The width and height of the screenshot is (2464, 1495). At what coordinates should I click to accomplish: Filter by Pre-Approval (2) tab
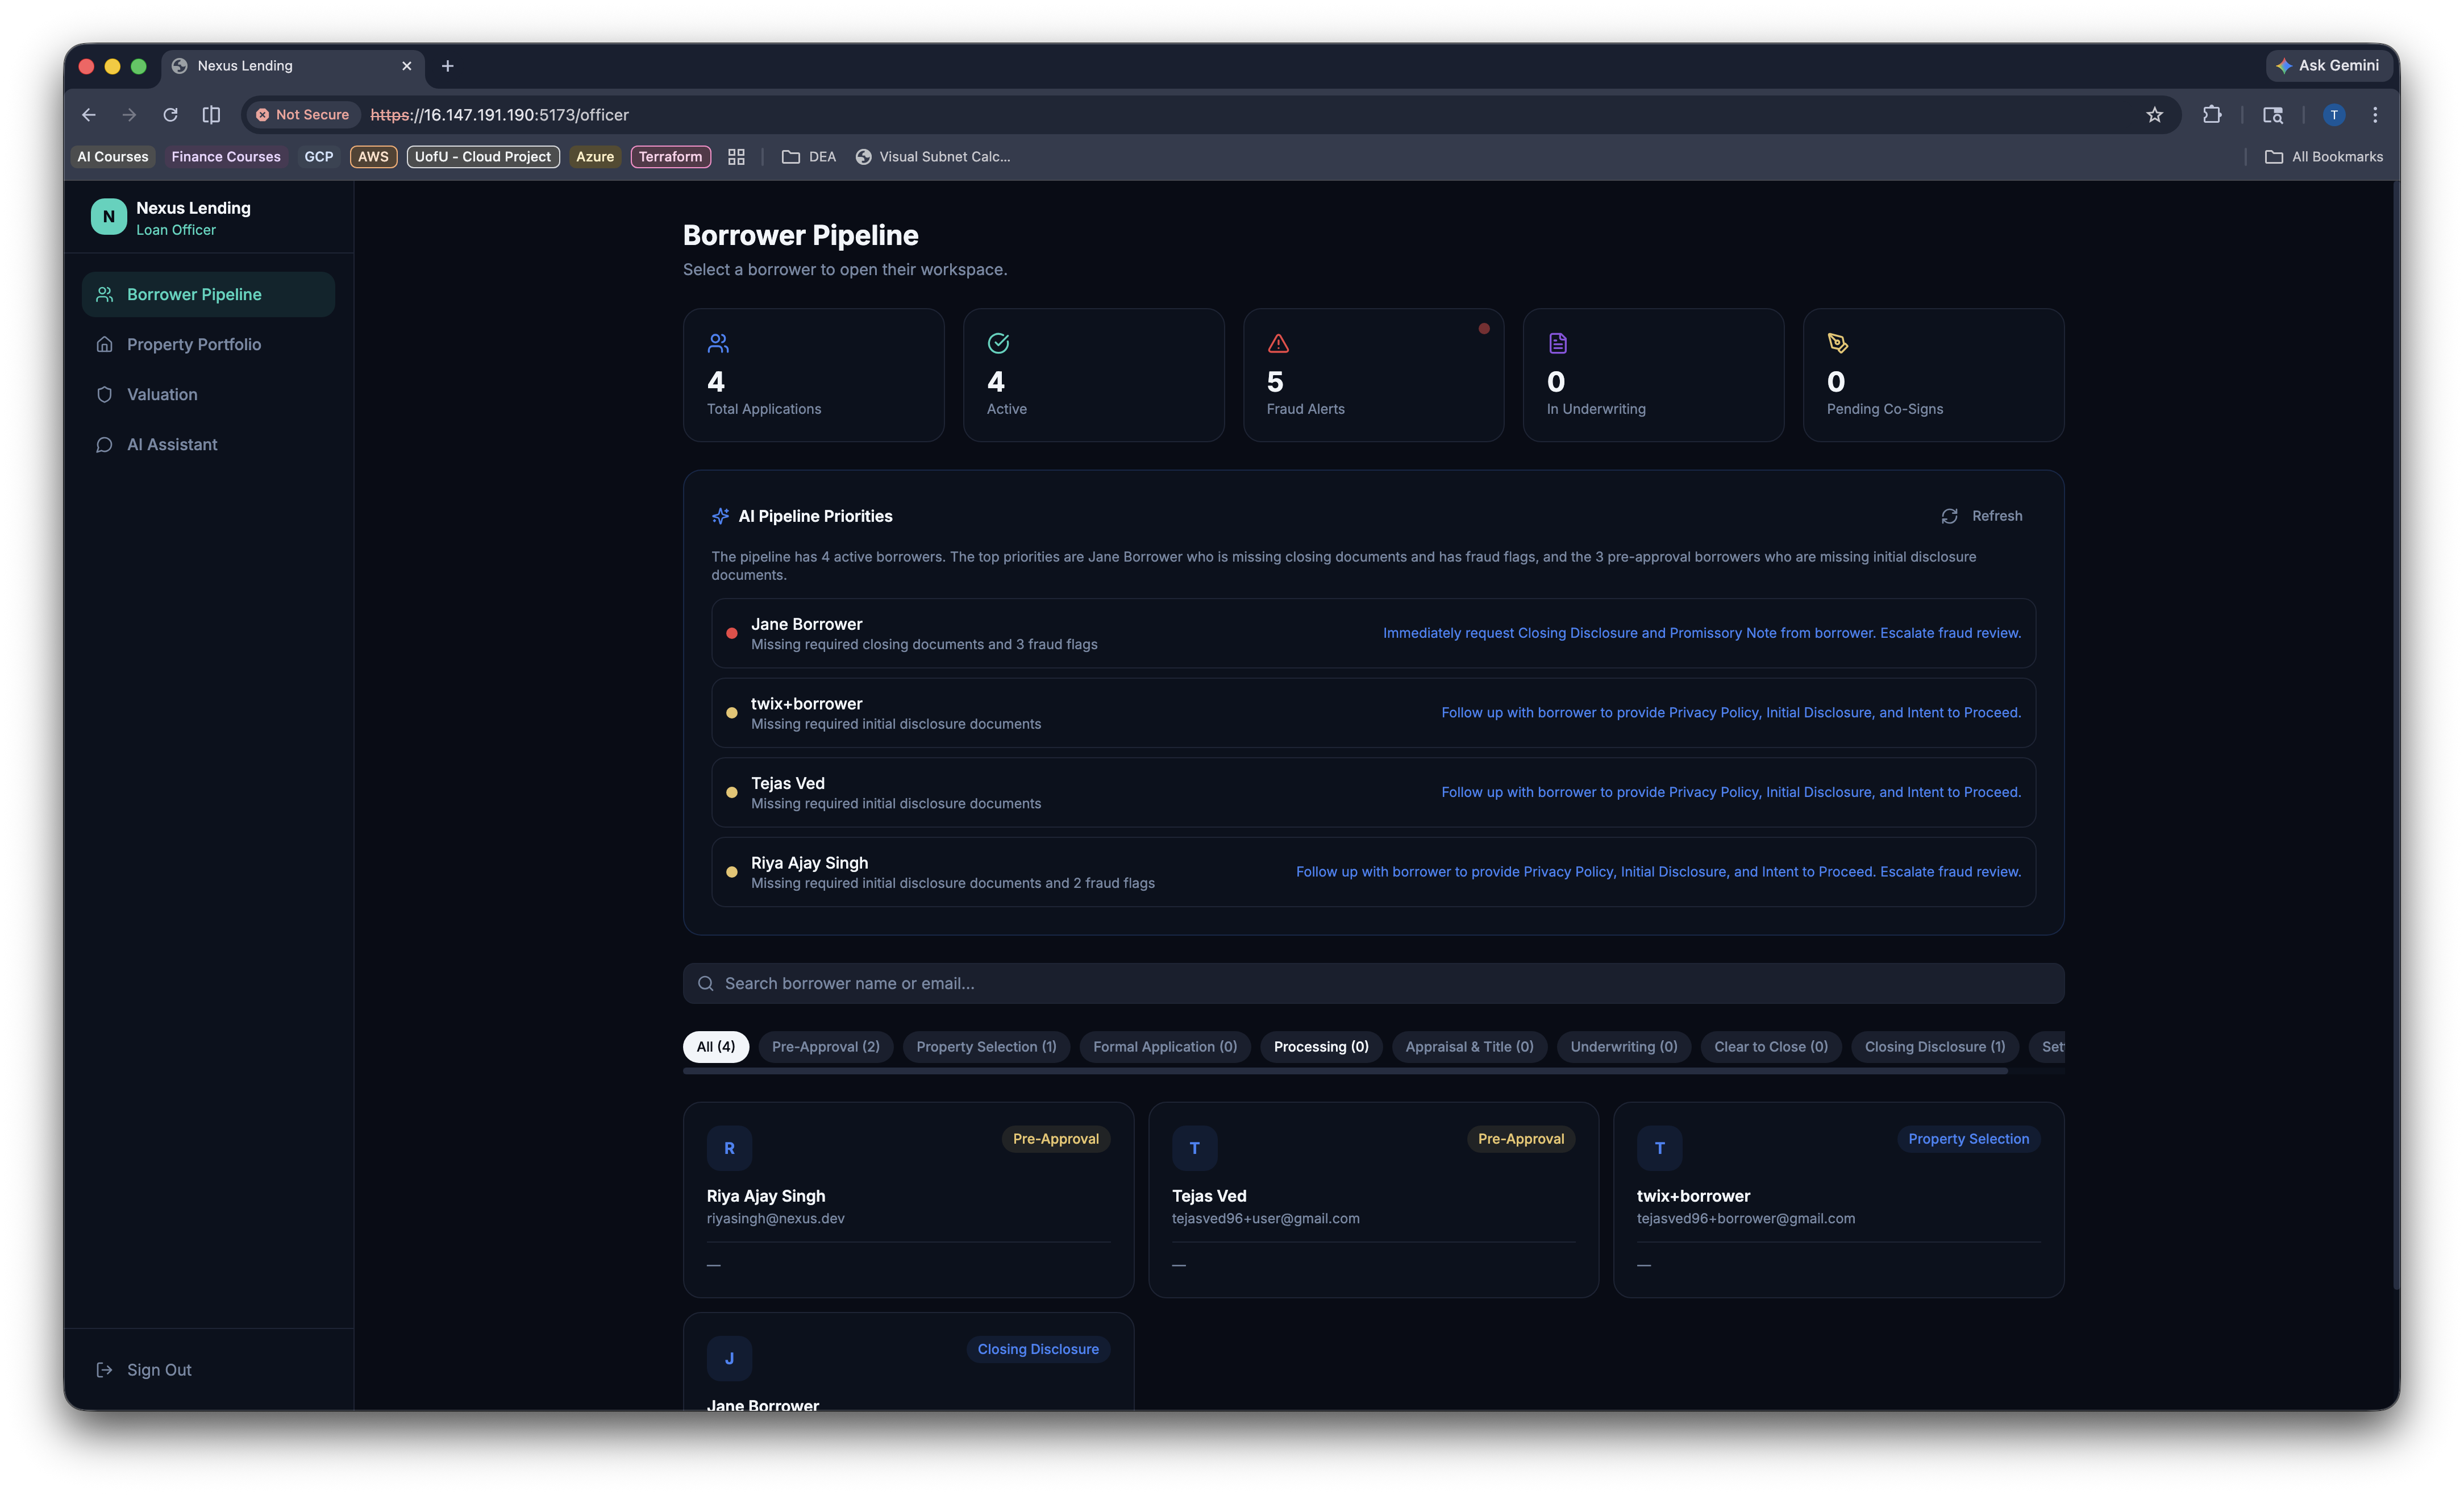[x=825, y=1046]
